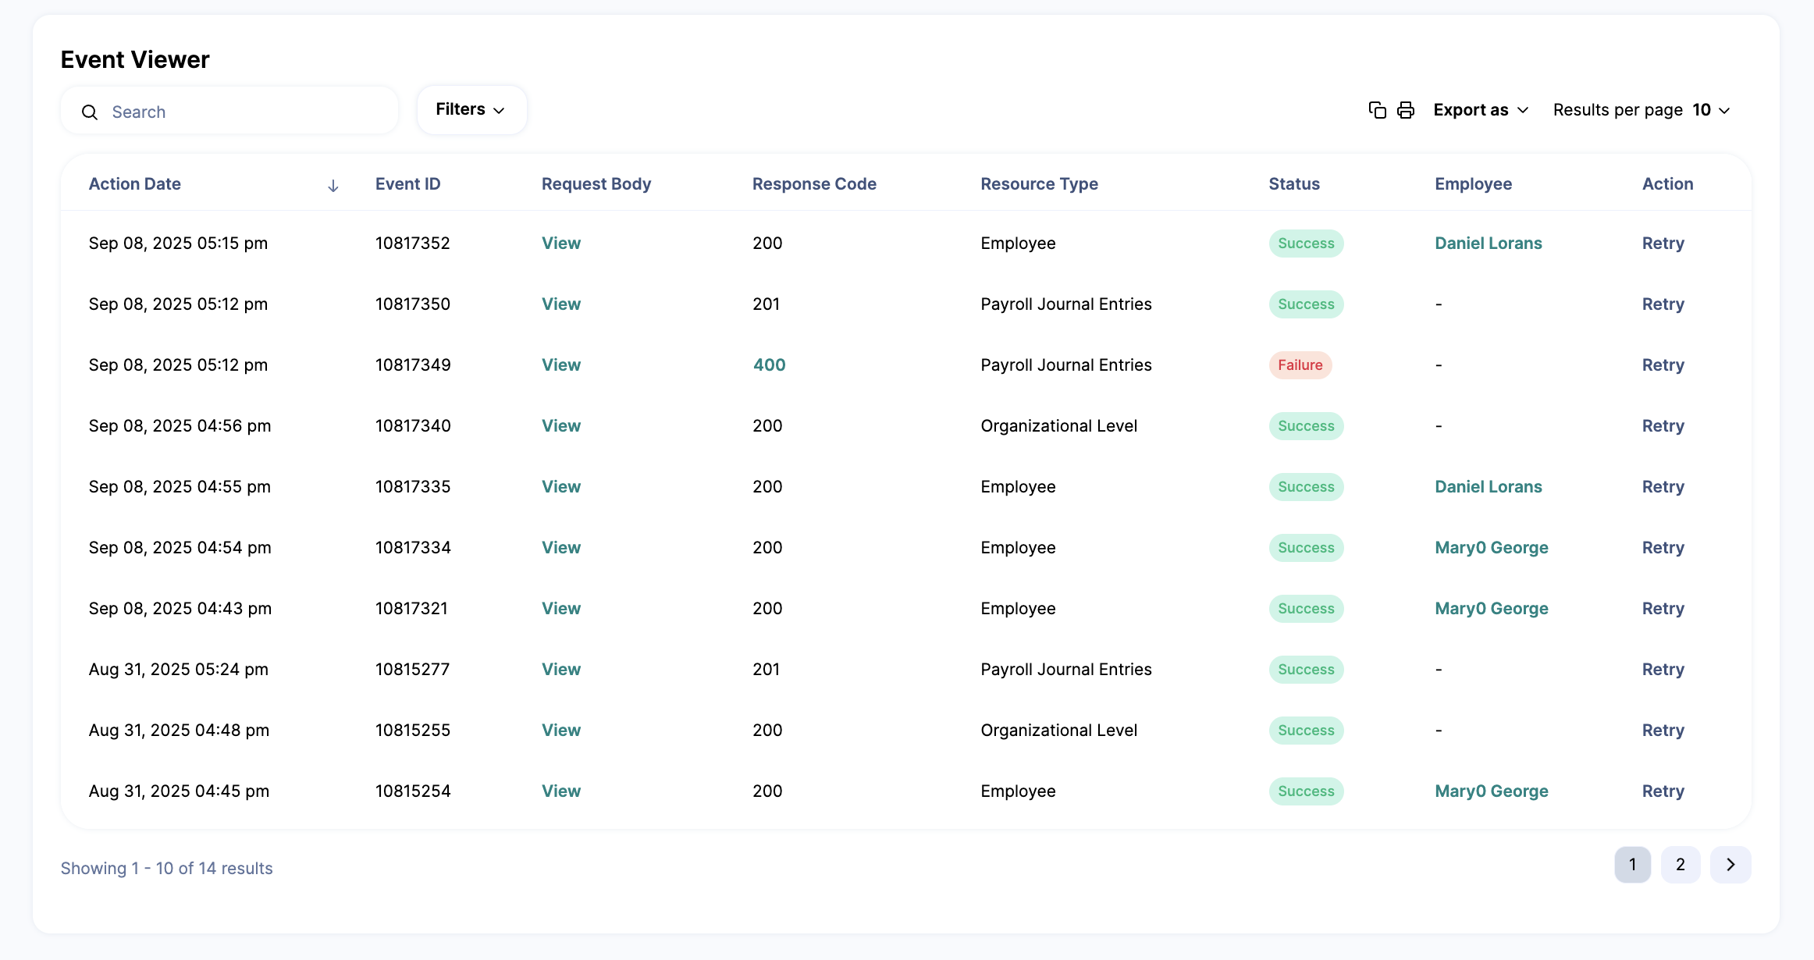Expand the Export as menu
Viewport: 1814px width, 960px height.
(1481, 110)
